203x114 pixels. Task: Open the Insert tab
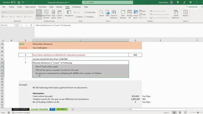(20, 7)
